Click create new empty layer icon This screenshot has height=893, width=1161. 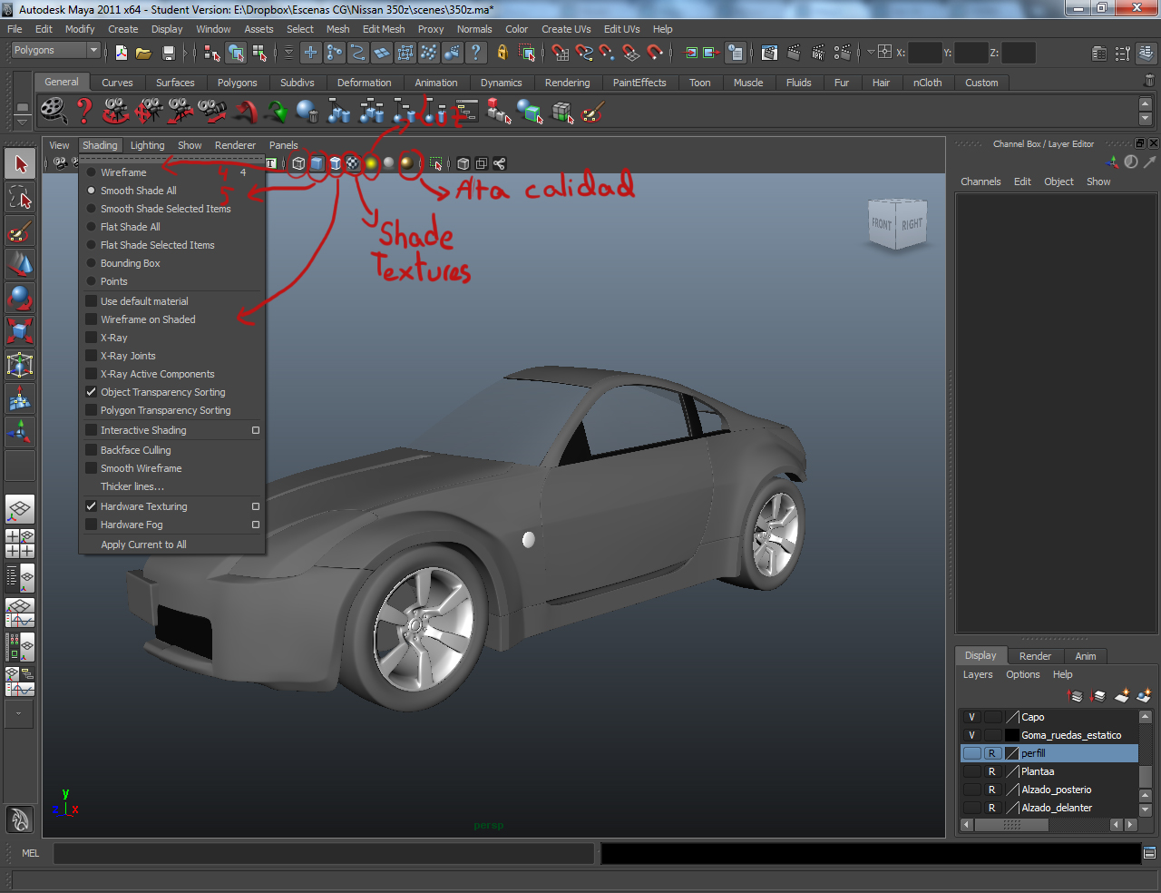(x=1122, y=696)
